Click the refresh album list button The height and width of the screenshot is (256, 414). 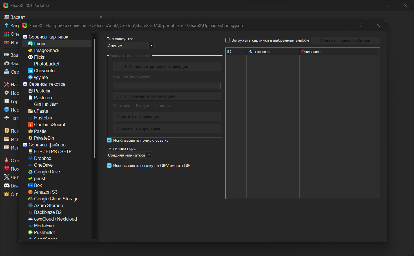coord(345,40)
